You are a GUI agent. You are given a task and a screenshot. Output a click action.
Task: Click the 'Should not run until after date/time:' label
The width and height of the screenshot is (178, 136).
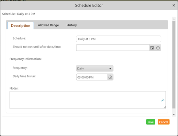coord(37,47)
